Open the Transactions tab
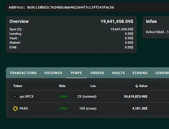Image resolution: width=169 pixels, height=129 pixels. pos(23,73)
